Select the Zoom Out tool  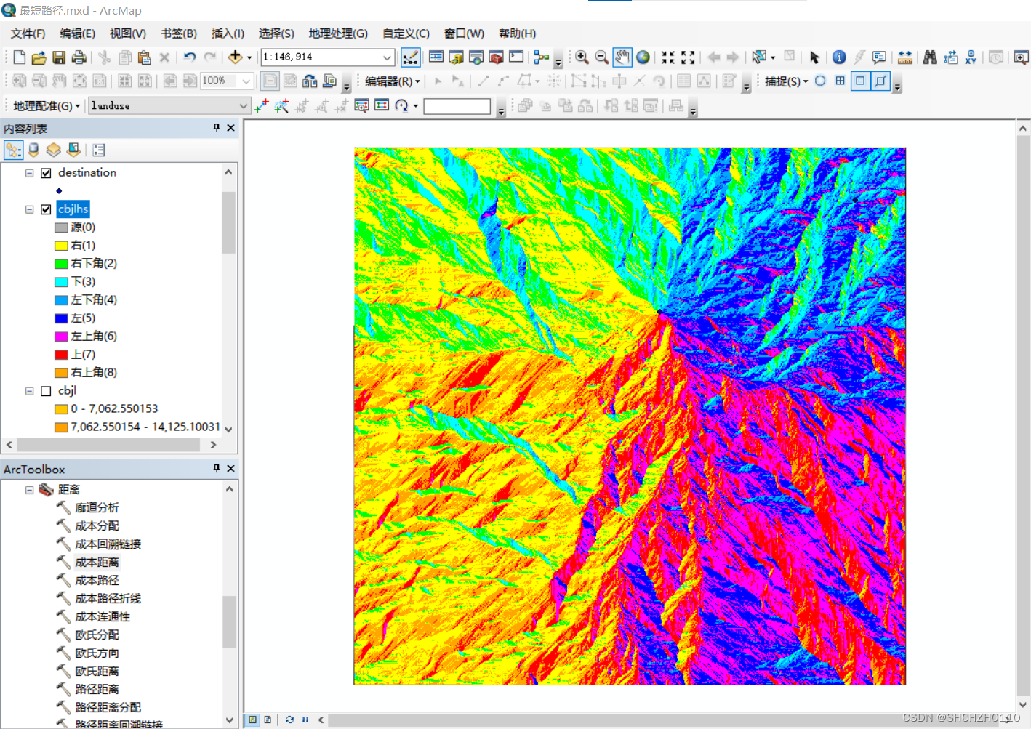[601, 57]
